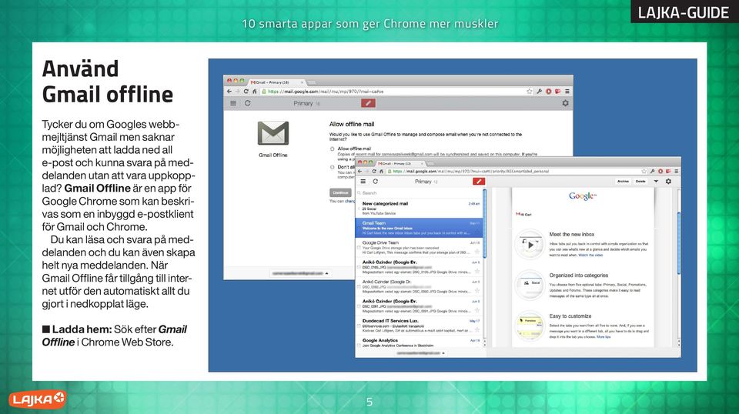739x414 pixels.
Task: Play the Meet the new inbox video
Action: 530,245
